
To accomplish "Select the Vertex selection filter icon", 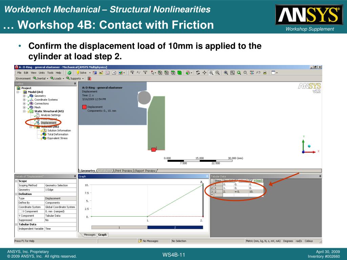I will [x=160, y=73].
